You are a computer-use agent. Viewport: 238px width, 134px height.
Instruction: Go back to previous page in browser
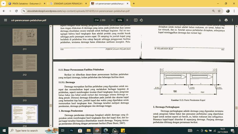pyautogui.click(x=4, y=11)
